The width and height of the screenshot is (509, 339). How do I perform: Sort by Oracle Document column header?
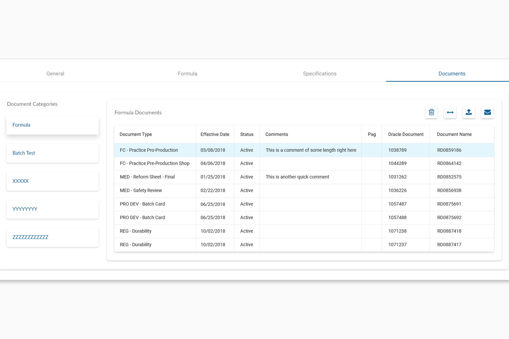(x=406, y=134)
